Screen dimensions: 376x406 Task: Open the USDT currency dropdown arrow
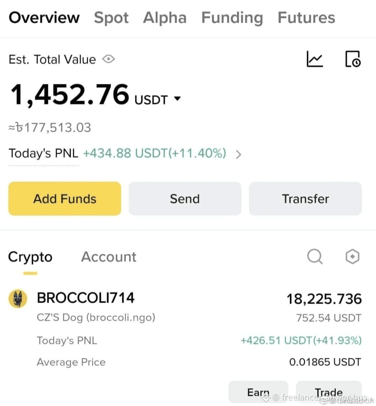click(178, 99)
